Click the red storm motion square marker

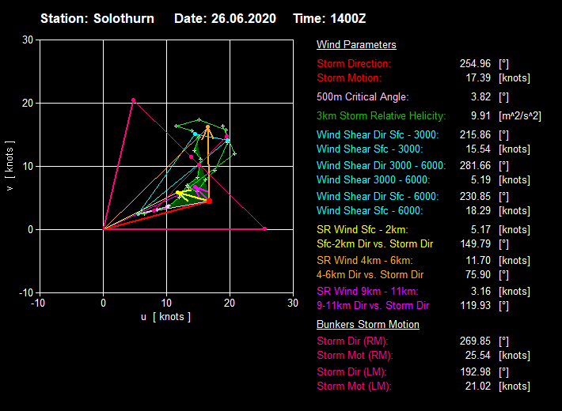[x=209, y=201]
